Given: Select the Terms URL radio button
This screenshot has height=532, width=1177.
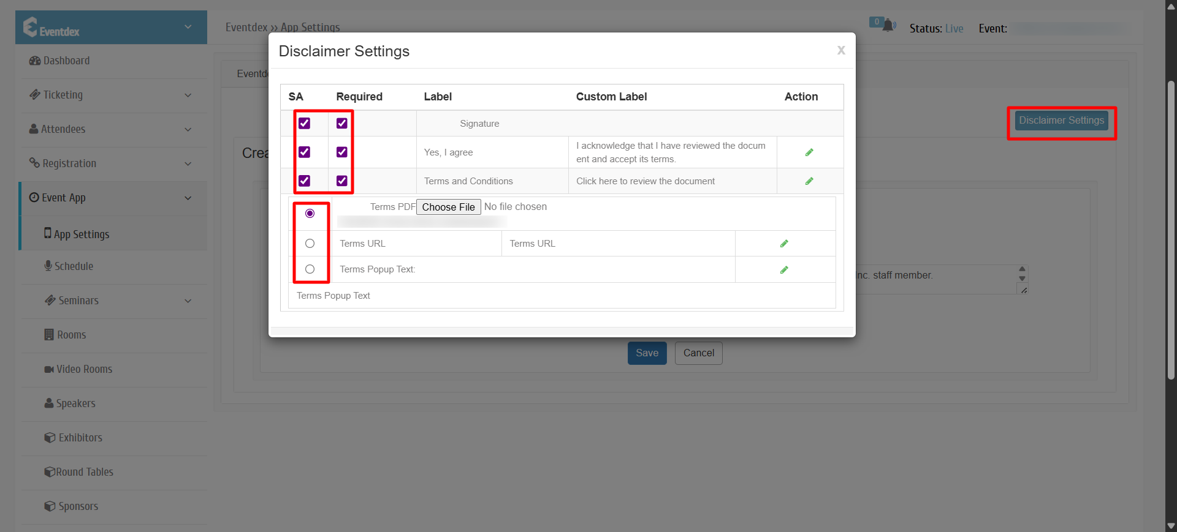Looking at the screenshot, I should (x=310, y=244).
